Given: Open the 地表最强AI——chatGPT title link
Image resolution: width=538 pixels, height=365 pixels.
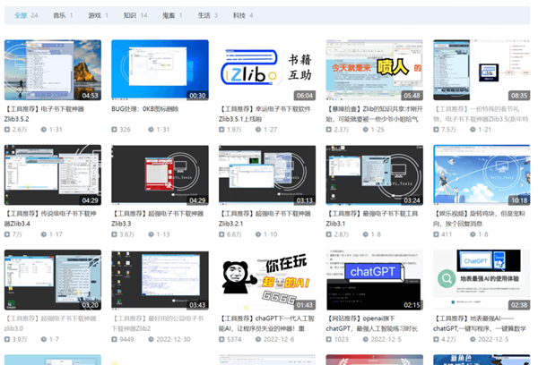Looking at the screenshot, I should [480, 323].
